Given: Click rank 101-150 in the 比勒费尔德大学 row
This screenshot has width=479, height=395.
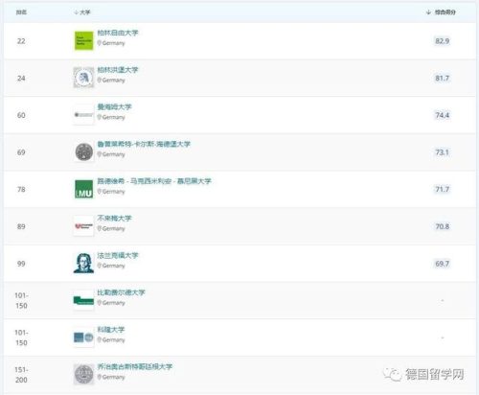Looking at the screenshot, I should point(21,300).
